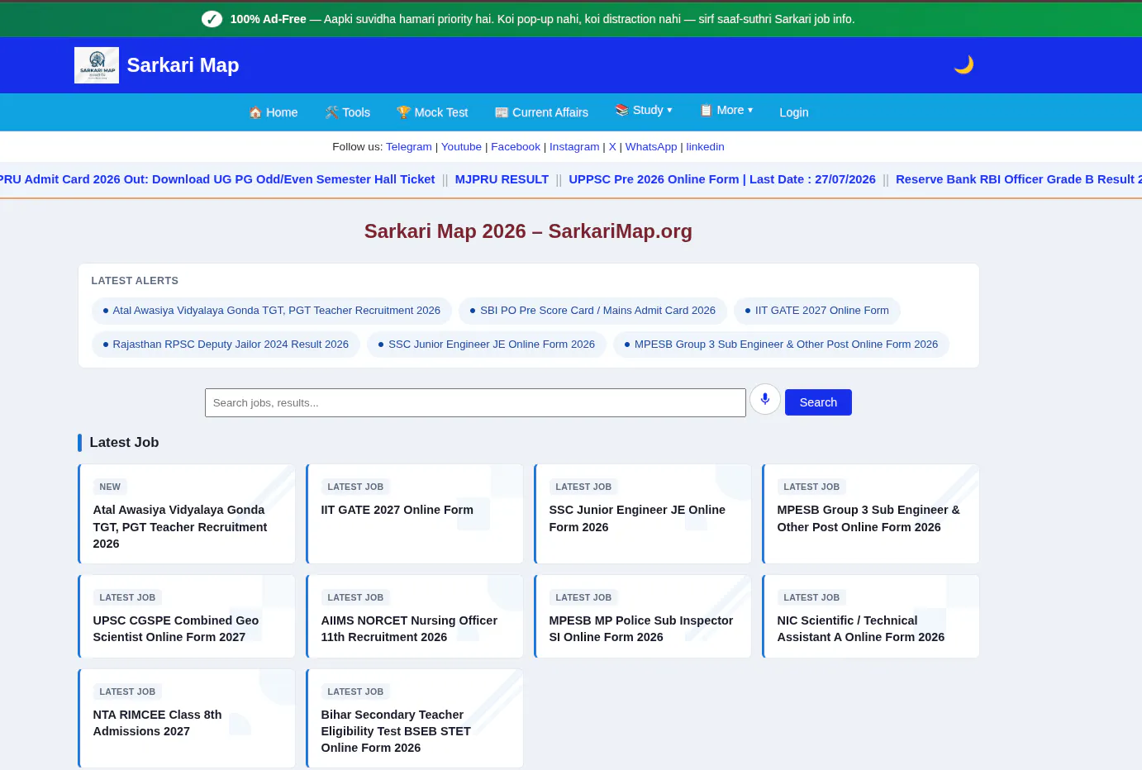
Task: Open the Telegram follow link
Action: (409, 147)
